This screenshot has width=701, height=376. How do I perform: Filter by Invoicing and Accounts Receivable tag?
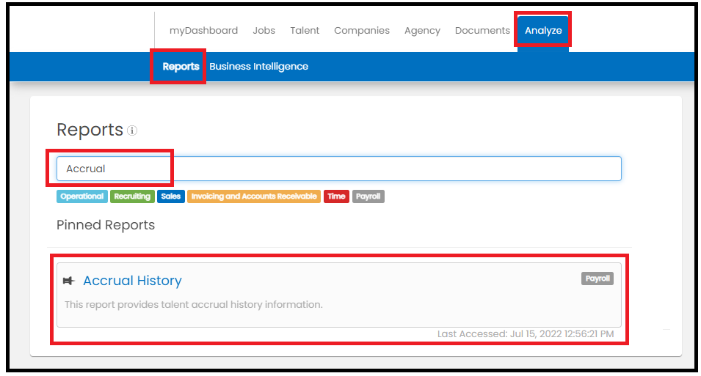pyautogui.click(x=254, y=196)
